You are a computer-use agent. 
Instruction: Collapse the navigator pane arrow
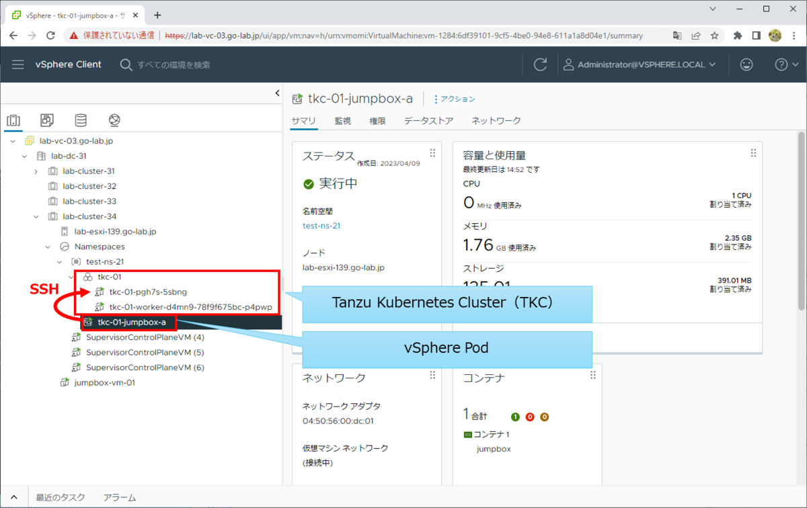(x=278, y=93)
